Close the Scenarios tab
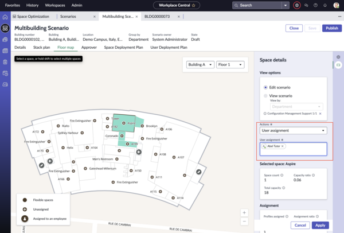Screen dimensions: 344x233 [95, 17]
